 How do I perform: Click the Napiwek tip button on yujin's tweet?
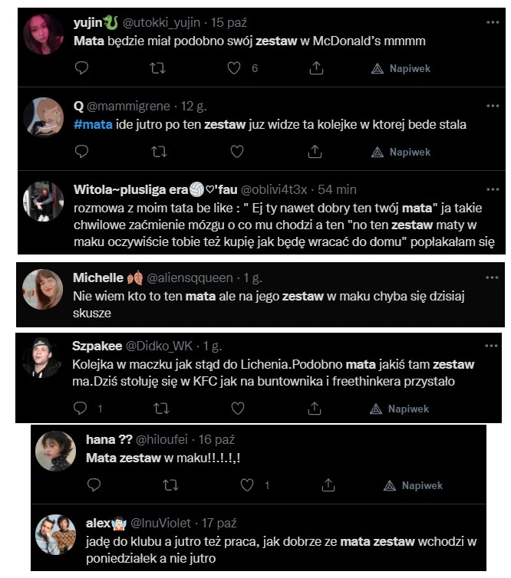[401, 68]
